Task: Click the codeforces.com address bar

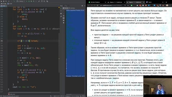Action: coord(112,5)
